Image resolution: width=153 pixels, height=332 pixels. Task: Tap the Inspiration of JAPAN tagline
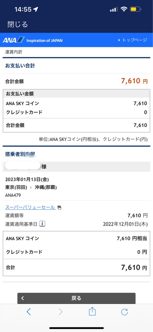click(44, 40)
